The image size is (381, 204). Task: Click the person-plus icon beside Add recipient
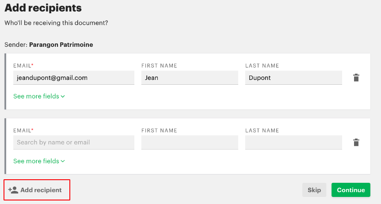pyautogui.click(x=13, y=190)
